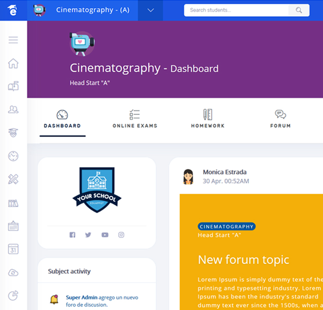Switch to the Online Exams tab
The image size is (323, 310).
coord(135,119)
